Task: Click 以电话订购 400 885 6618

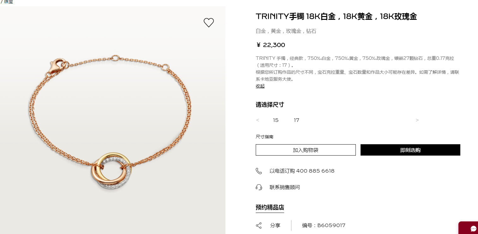Action: [x=302, y=171]
